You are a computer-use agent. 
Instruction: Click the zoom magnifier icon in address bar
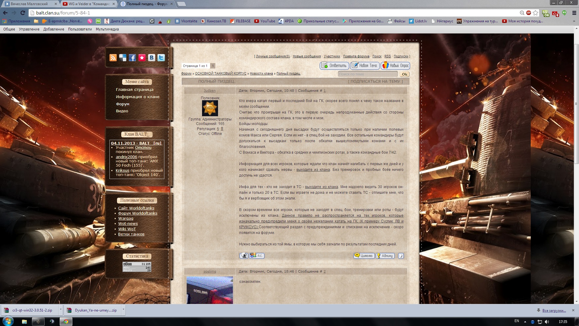pyautogui.click(x=522, y=13)
